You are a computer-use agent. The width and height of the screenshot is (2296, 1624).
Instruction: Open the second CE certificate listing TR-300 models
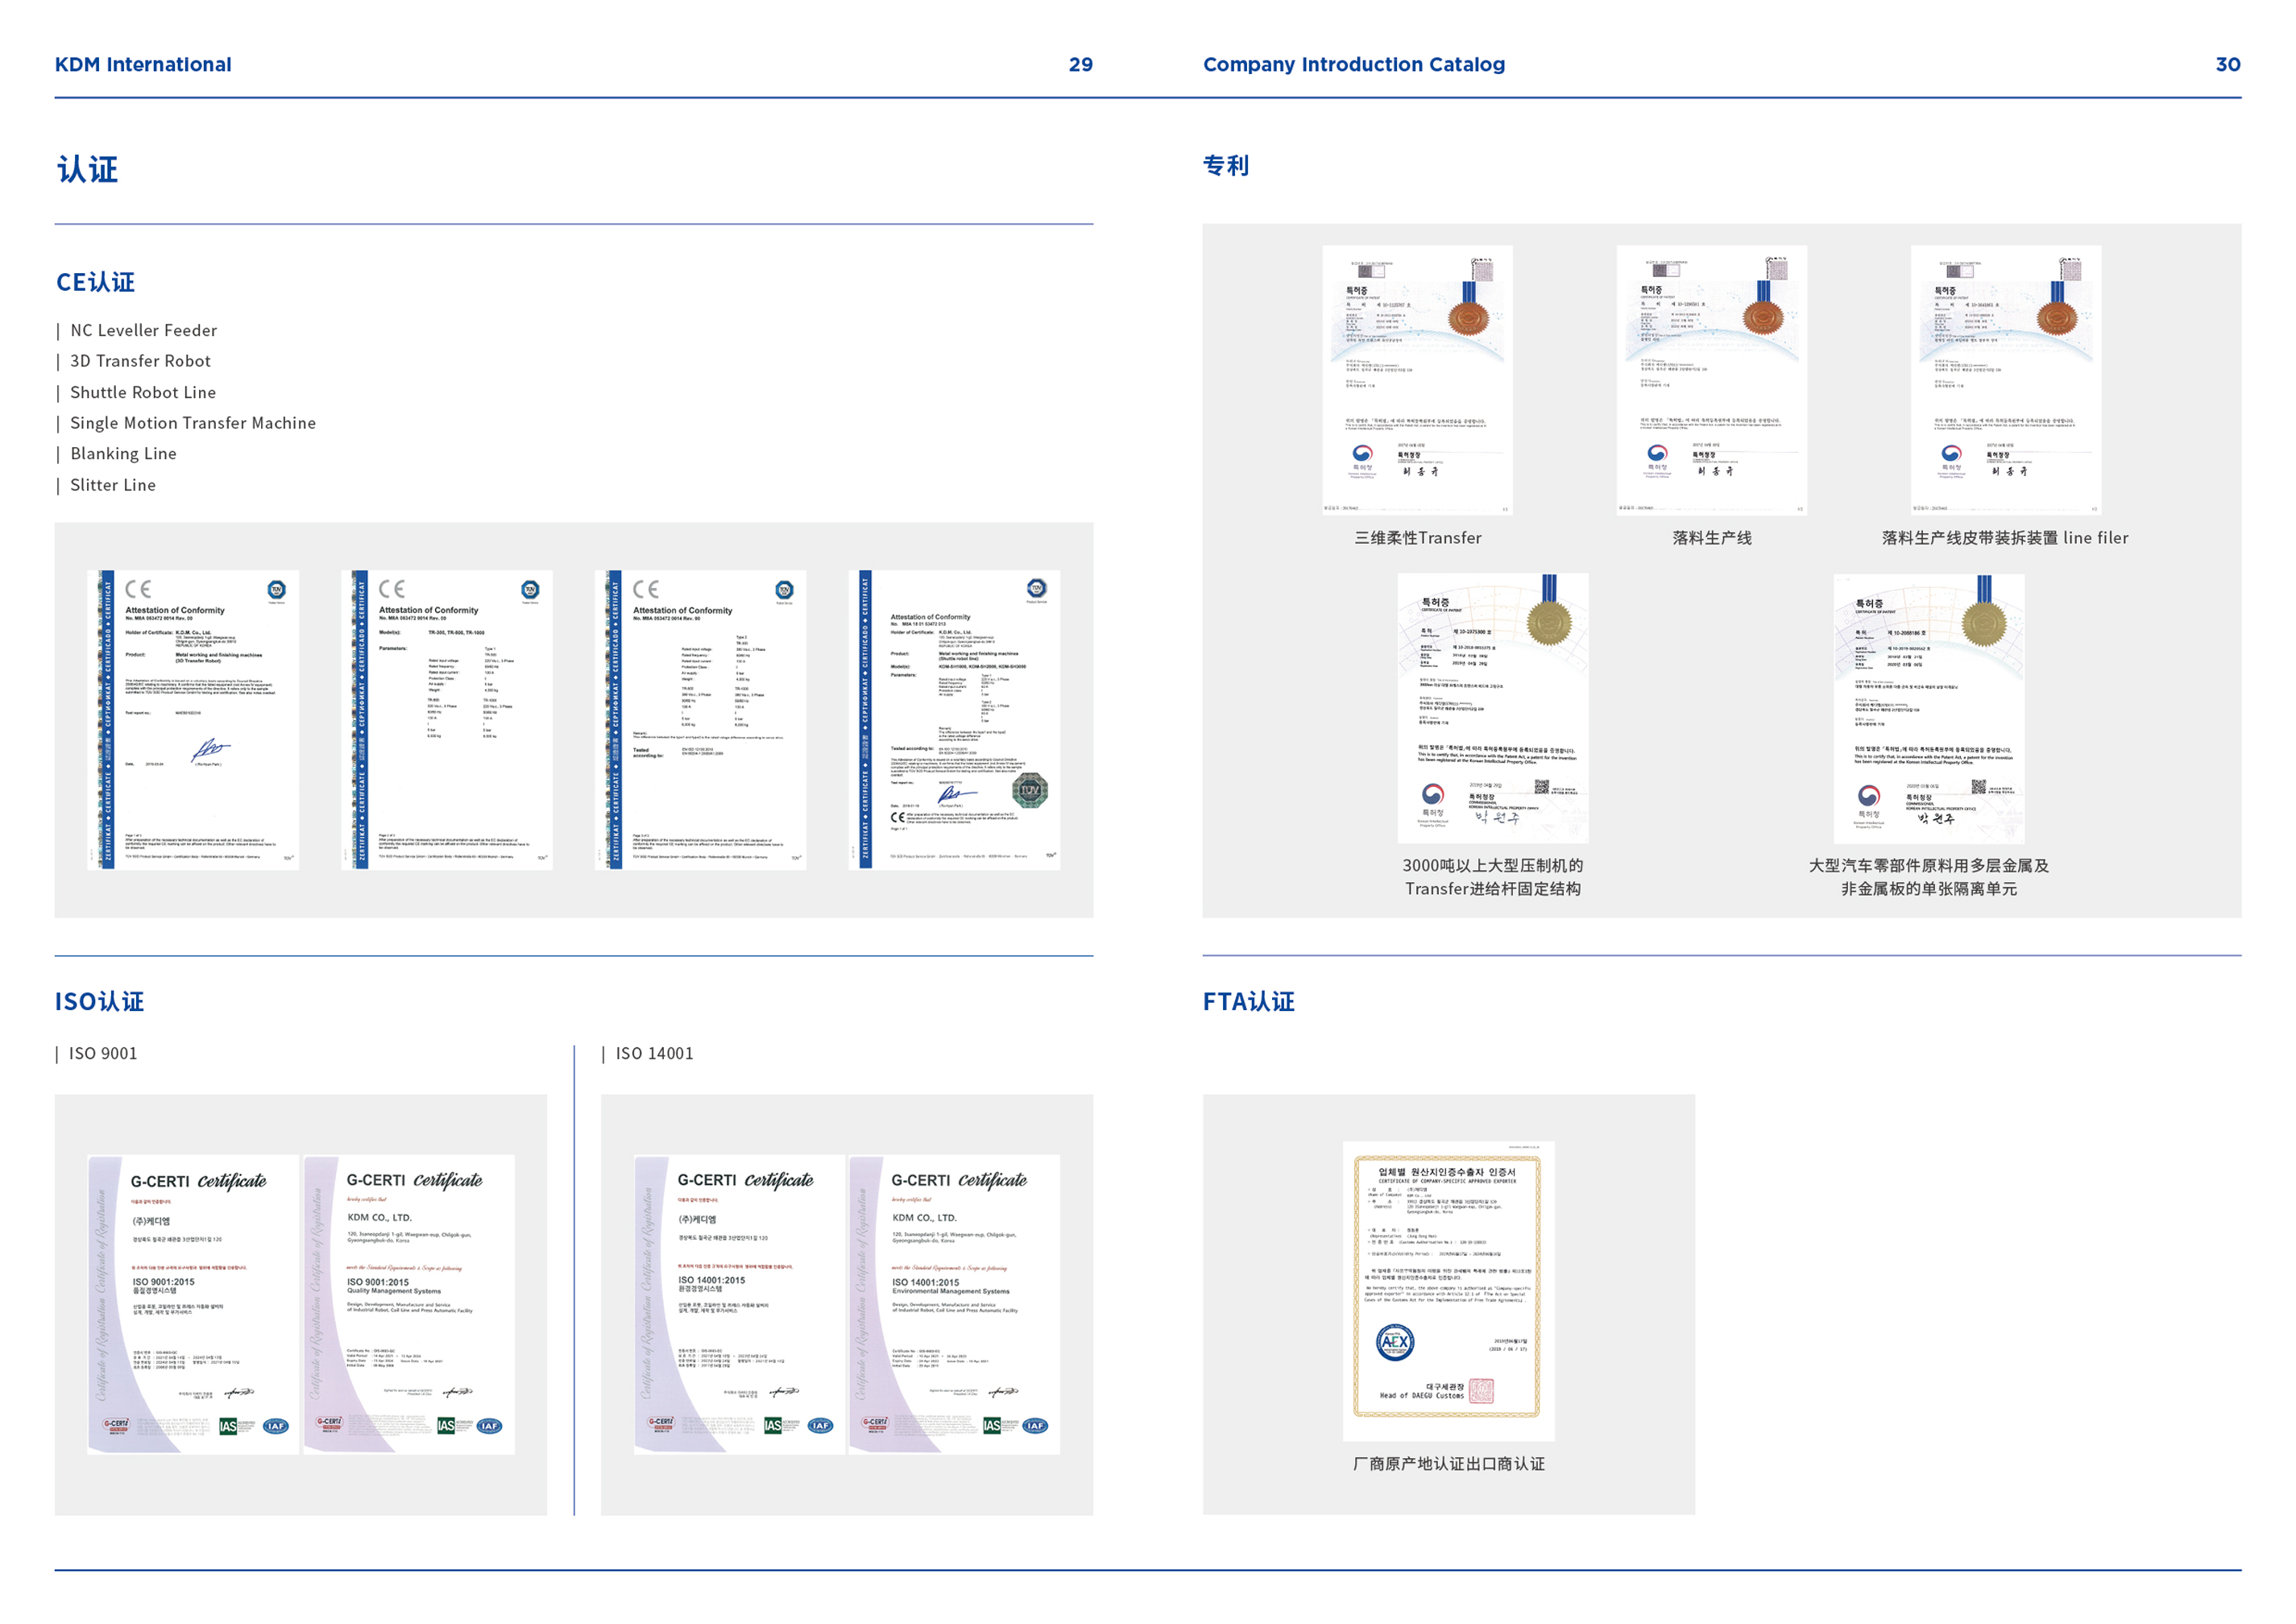click(447, 719)
